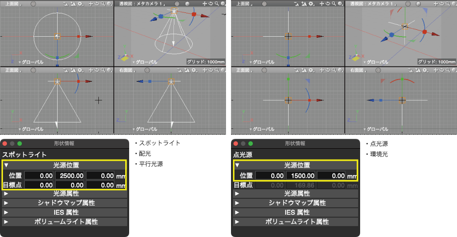Click the shading cube icon in left perspective view
Image resolution: width=457 pixels, height=237 pixels.
coord(188,3)
